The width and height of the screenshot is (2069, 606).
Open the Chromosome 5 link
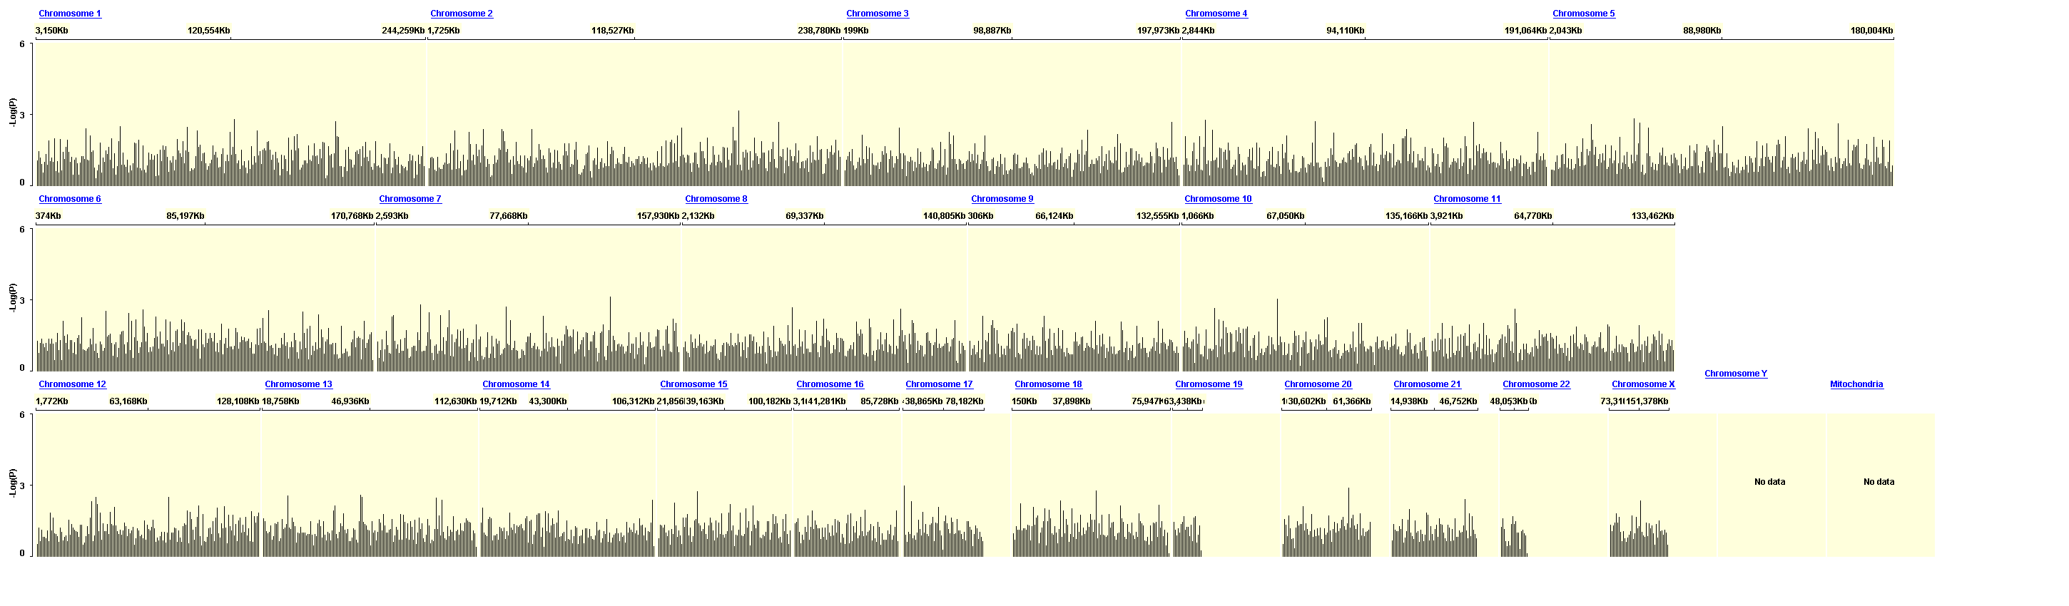point(1584,14)
